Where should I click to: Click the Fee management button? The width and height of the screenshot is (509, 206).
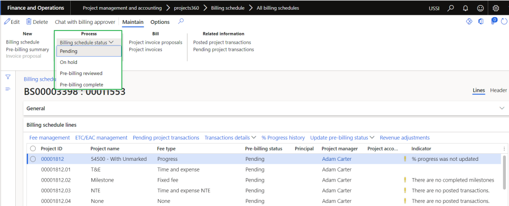(49, 138)
